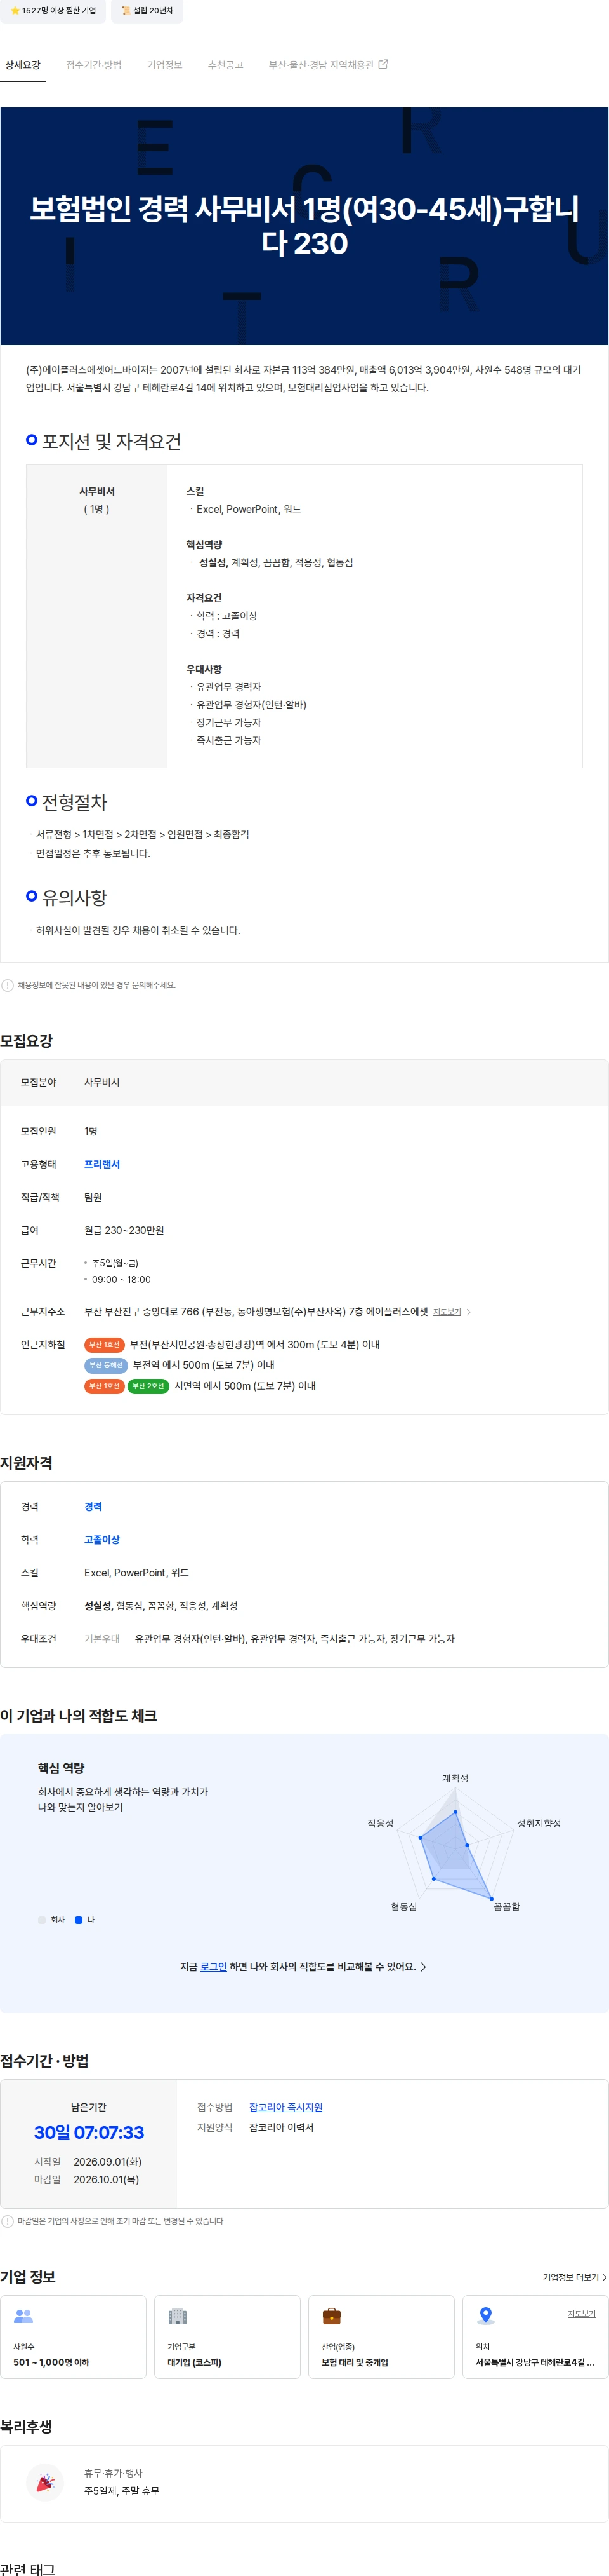Open the 상세요강 tab
This screenshot has height=2576, width=609.
tap(23, 65)
